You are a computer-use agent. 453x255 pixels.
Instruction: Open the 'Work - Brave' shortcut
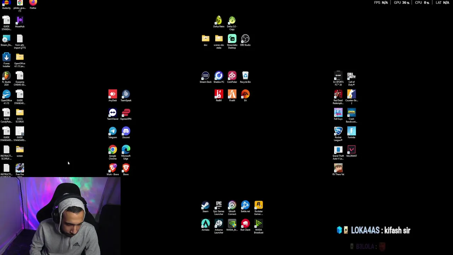tap(113, 169)
